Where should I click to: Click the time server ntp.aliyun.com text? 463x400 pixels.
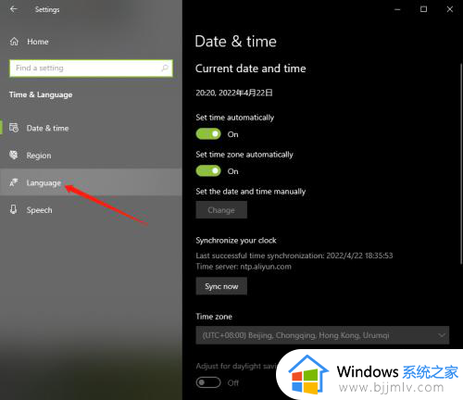[244, 267]
